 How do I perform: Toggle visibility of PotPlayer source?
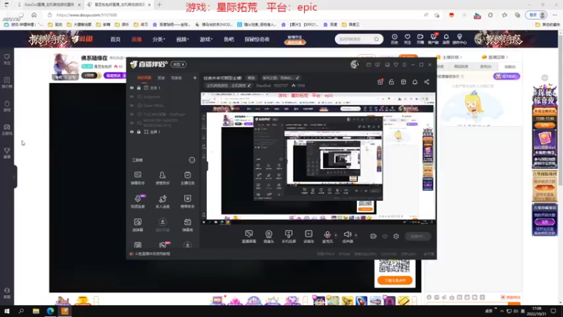[132, 114]
